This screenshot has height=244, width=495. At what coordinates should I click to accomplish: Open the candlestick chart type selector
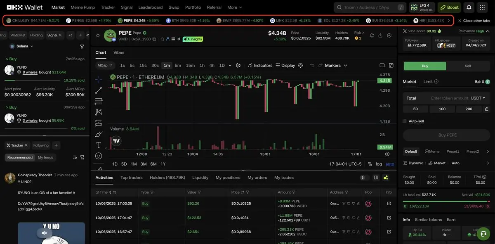pos(238,65)
